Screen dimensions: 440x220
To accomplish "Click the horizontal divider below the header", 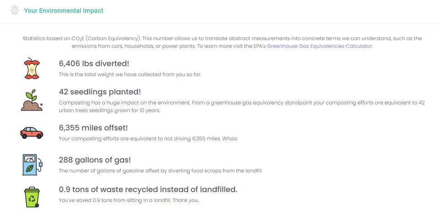I will (x=220, y=23).
